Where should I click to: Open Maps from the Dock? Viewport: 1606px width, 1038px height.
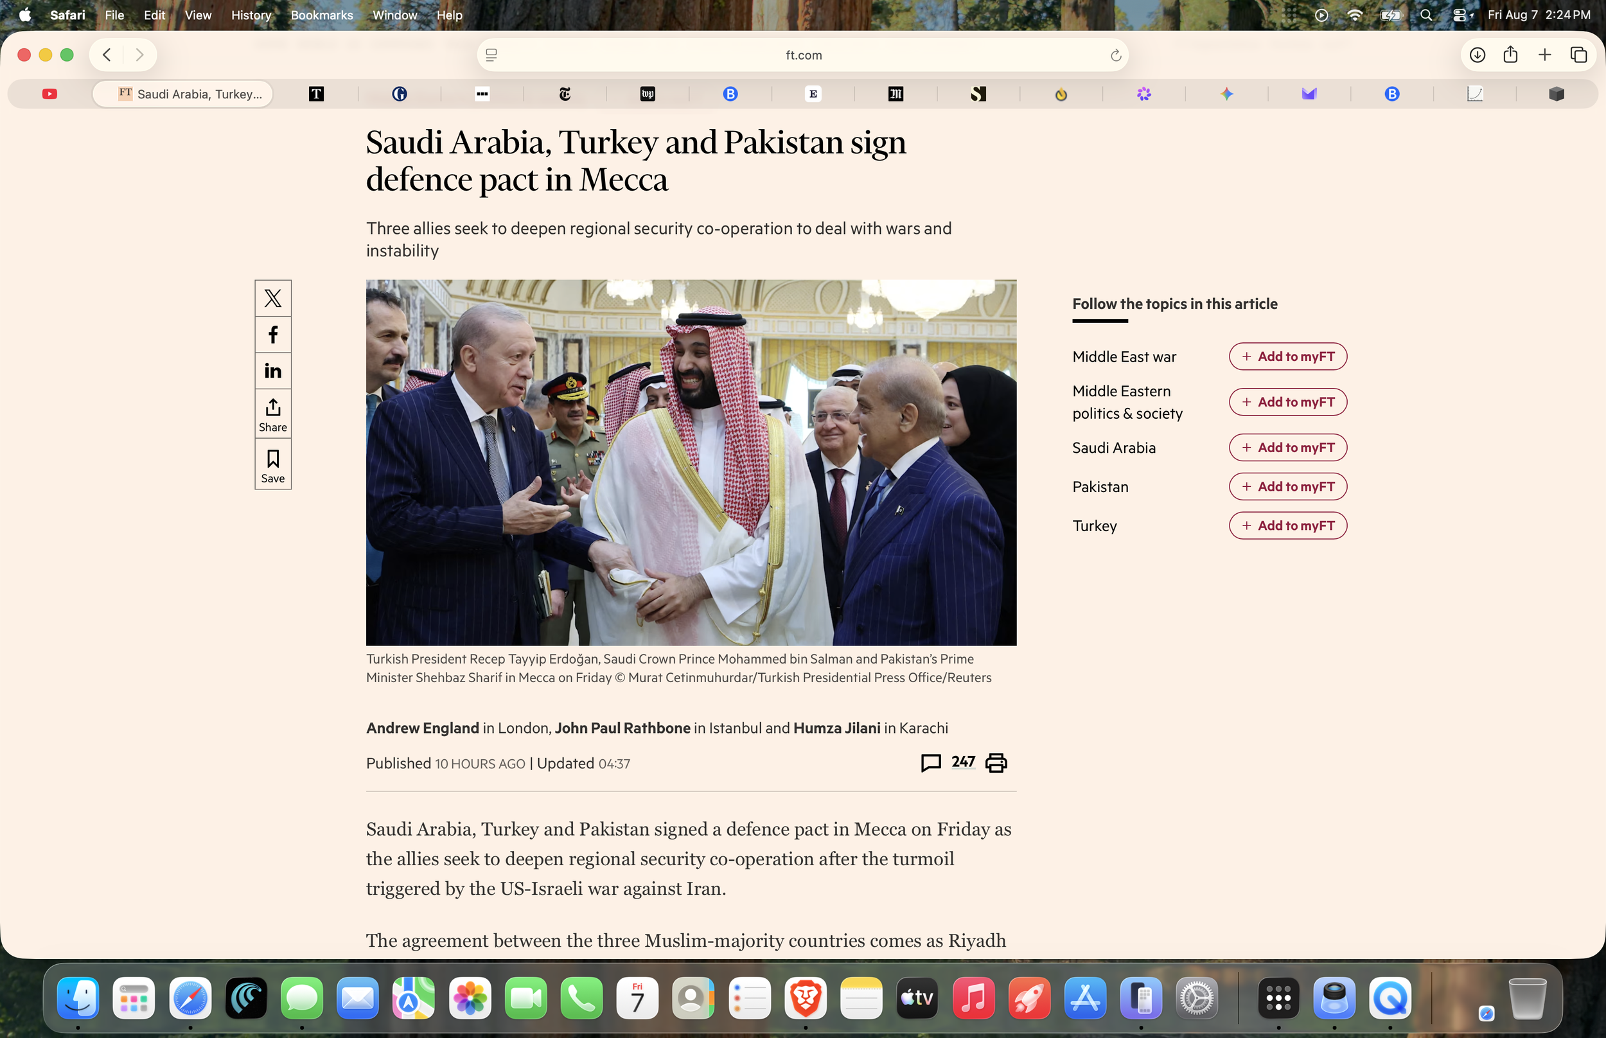pos(414,998)
